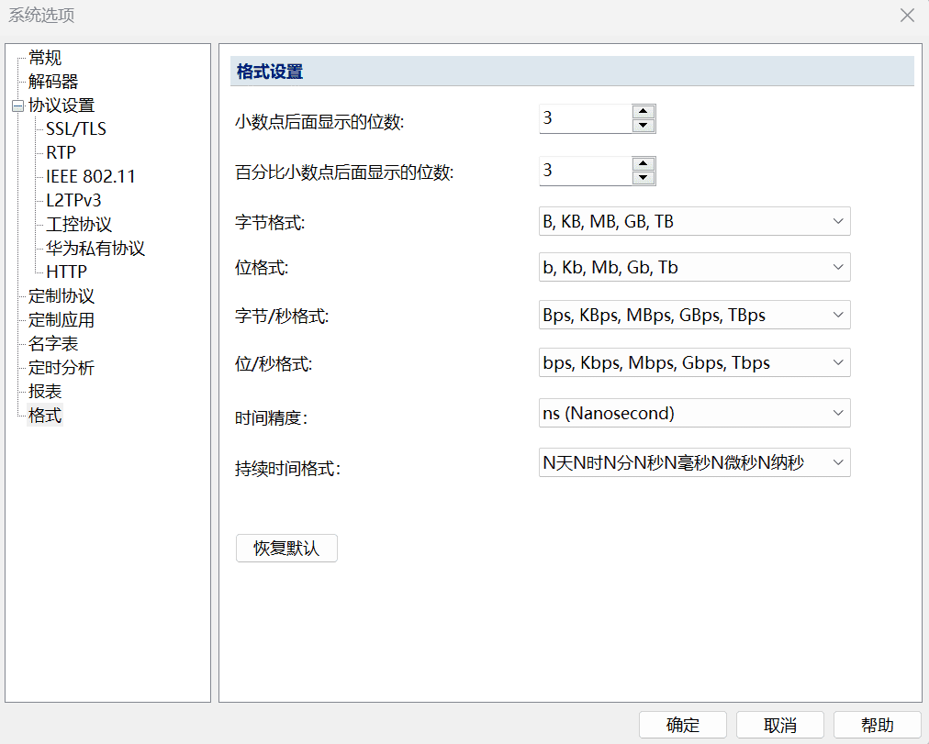The width and height of the screenshot is (929, 744).
Task: Increase percentage decimal places using up arrow
Action: pos(644,163)
